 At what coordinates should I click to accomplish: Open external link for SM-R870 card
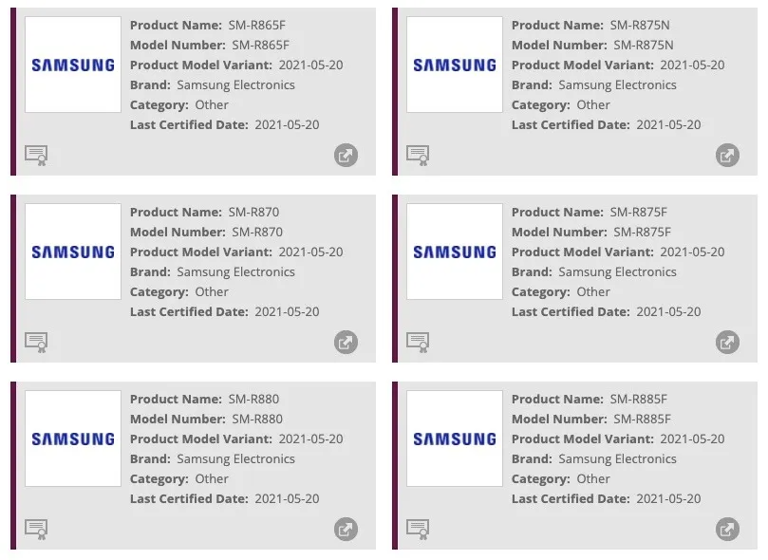tap(346, 343)
